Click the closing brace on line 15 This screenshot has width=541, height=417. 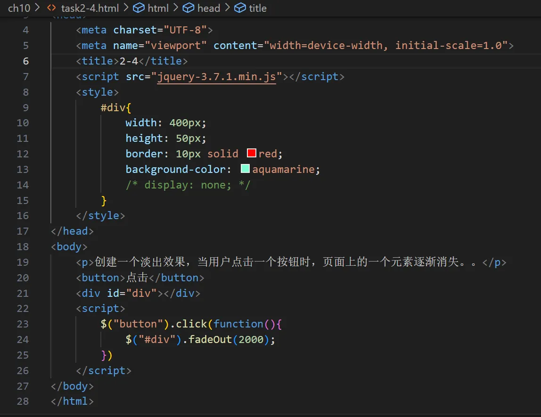[104, 200]
